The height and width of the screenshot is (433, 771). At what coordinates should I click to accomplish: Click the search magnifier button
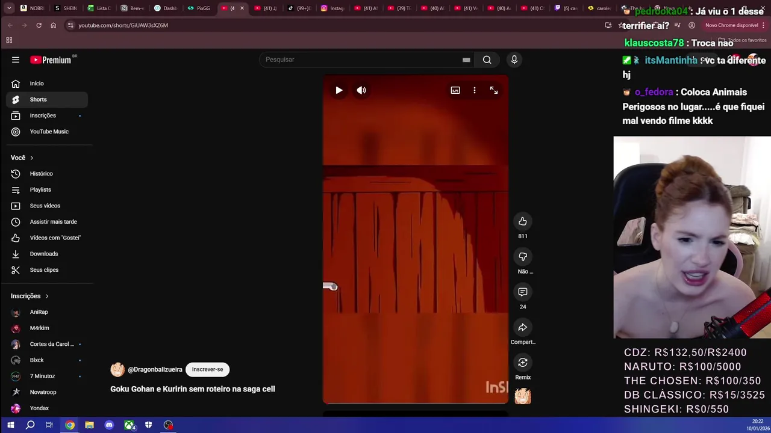coord(487,60)
